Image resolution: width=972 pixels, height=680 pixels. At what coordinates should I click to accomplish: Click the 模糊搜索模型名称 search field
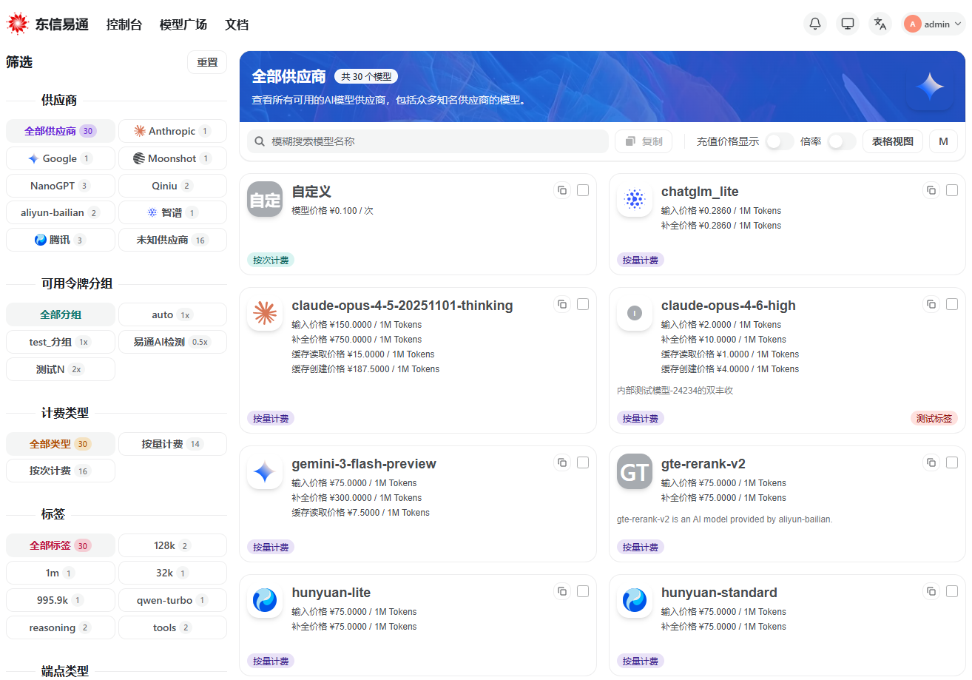(x=428, y=141)
